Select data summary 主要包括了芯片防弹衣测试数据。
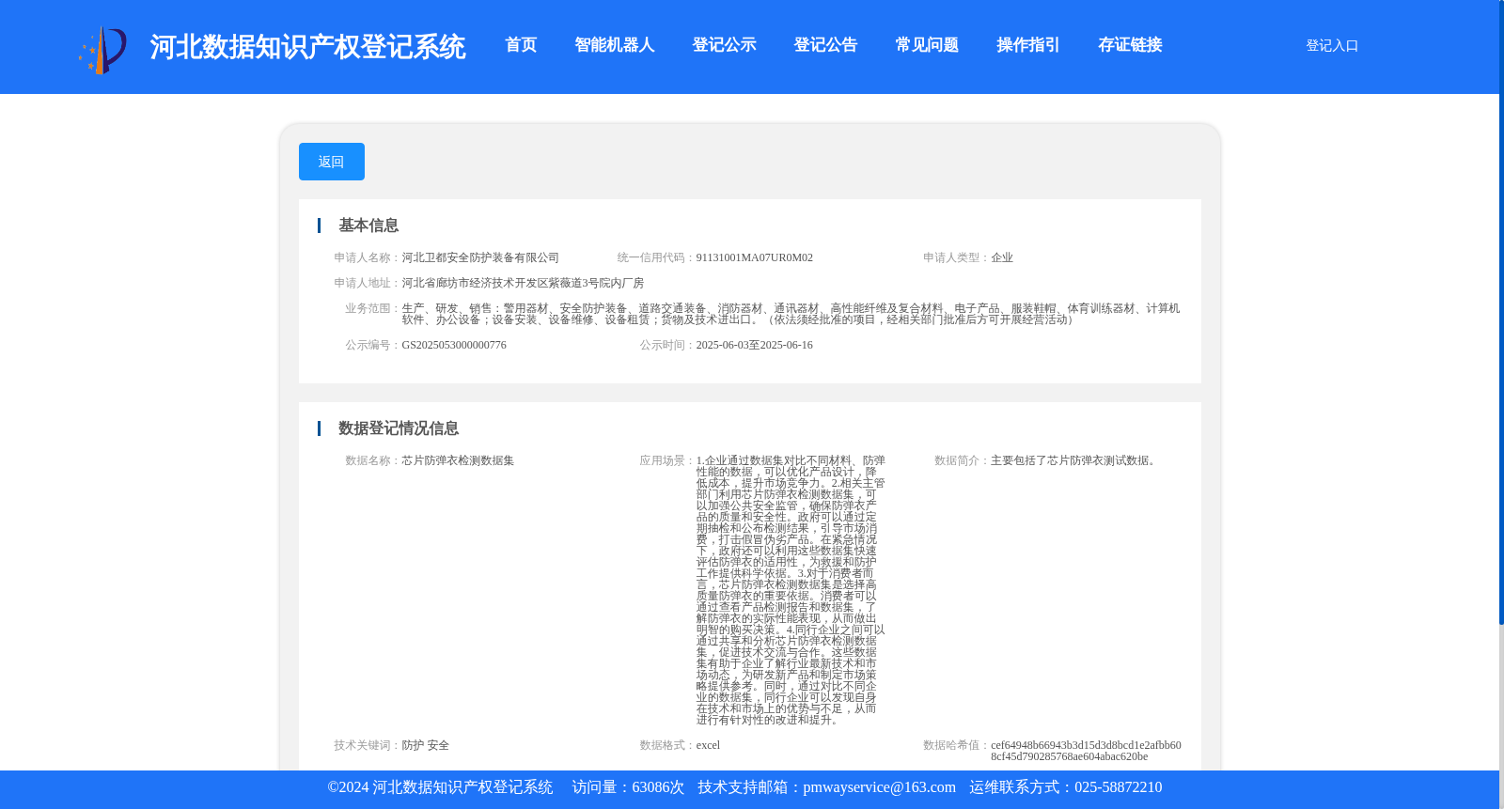This screenshot has height=809, width=1504. [1075, 460]
